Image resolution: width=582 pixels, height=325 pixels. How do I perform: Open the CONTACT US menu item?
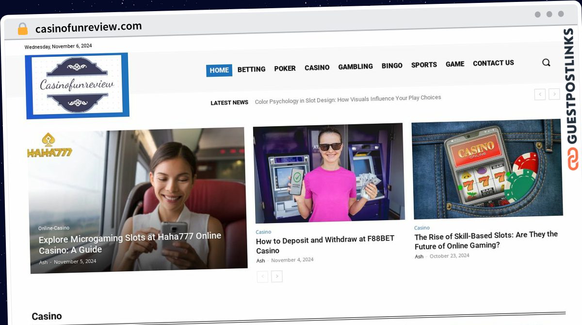tap(493, 63)
